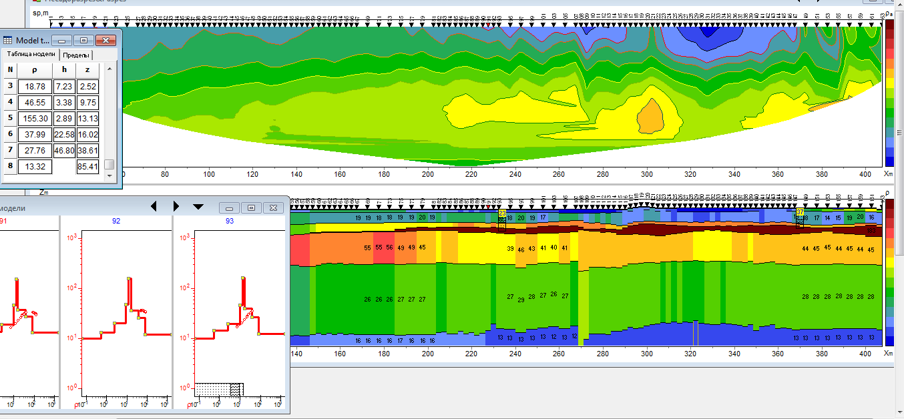
Task: Minimize the model curves window
Action: 229,207
